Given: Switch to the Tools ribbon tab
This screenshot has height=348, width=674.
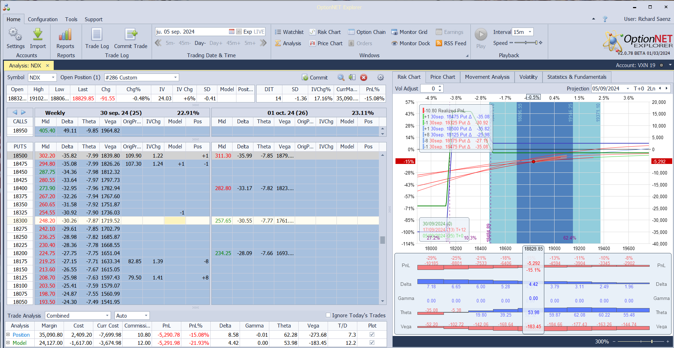Looking at the screenshot, I should [x=71, y=19].
